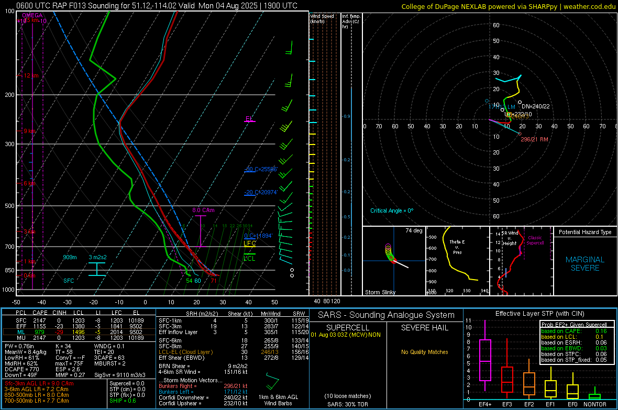Viewport: 618px width, 410px height.
Task: Click the Theta-E v. Pres inset label
Action: pyautogui.click(x=457, y=247)
